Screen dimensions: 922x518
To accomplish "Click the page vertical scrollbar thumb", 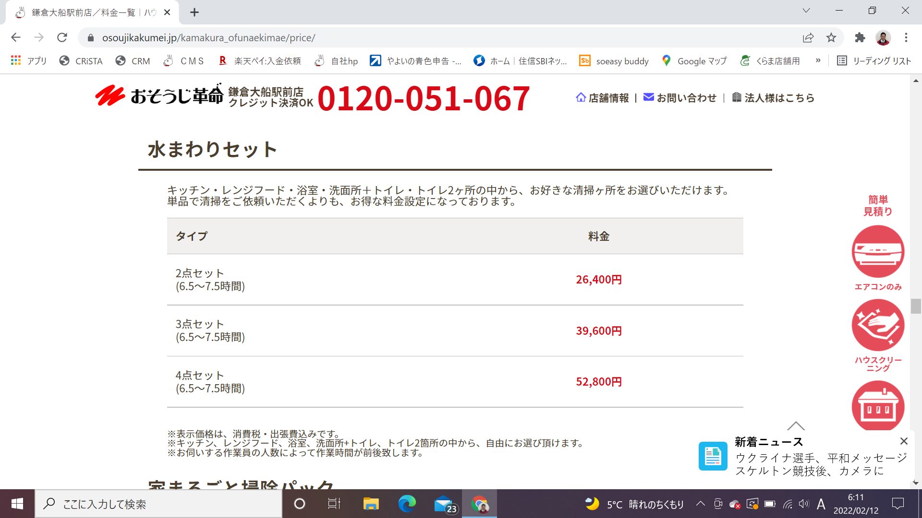I will click(916, 306).
